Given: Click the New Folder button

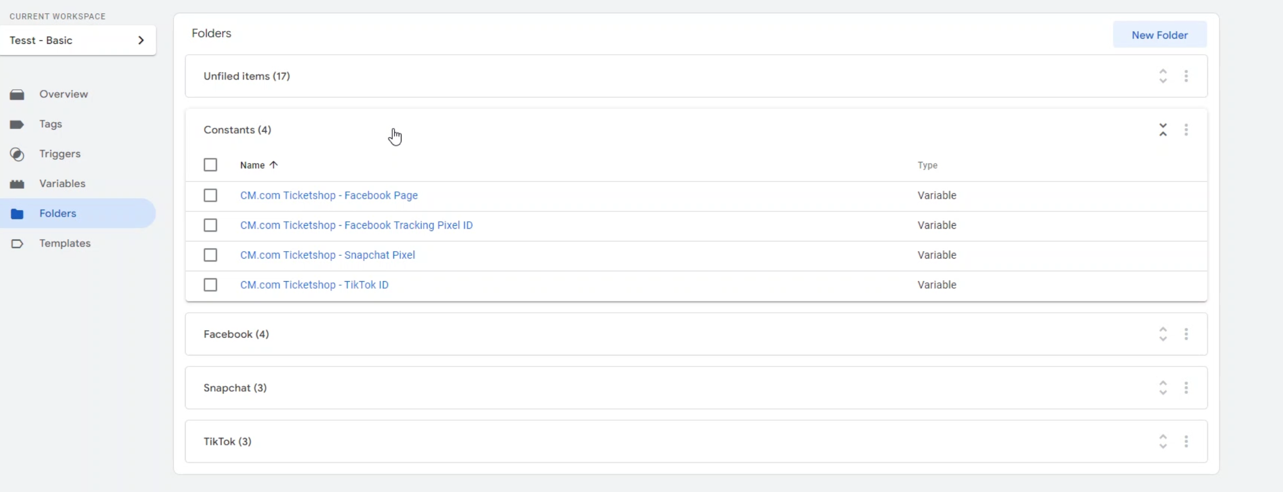Looking at the screenshot, I should (1160, 35).
